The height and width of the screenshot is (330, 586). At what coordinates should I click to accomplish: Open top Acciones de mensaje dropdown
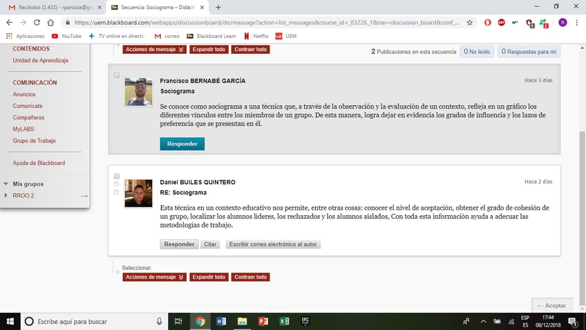point(154,49)
